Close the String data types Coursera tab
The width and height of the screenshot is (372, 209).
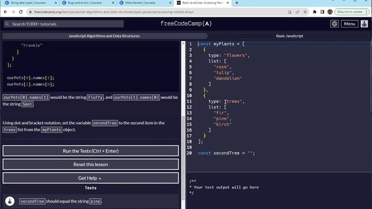[56, 3]
